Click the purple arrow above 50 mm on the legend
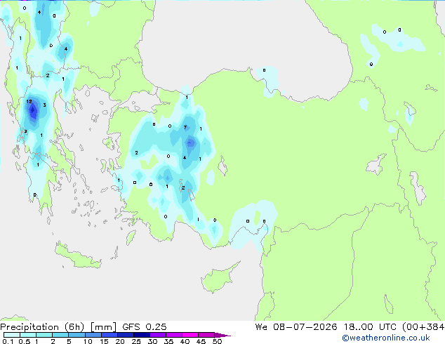 point(222,335)
